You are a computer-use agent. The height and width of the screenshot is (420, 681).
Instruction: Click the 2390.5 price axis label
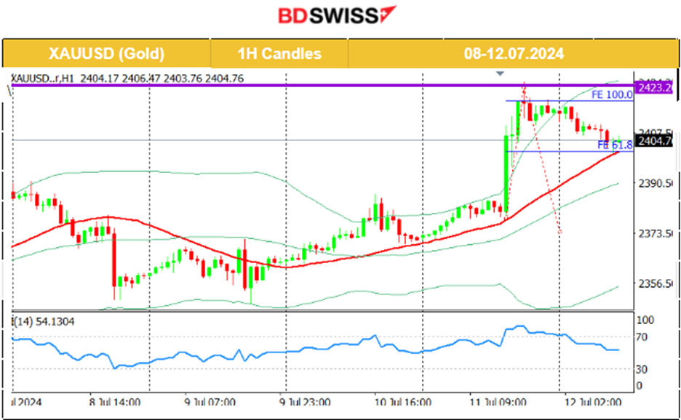(655, 183)
